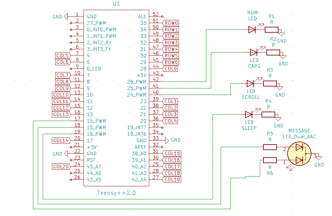Click the COL20 net label
This screenshot has height=216, width=332.
61,166
